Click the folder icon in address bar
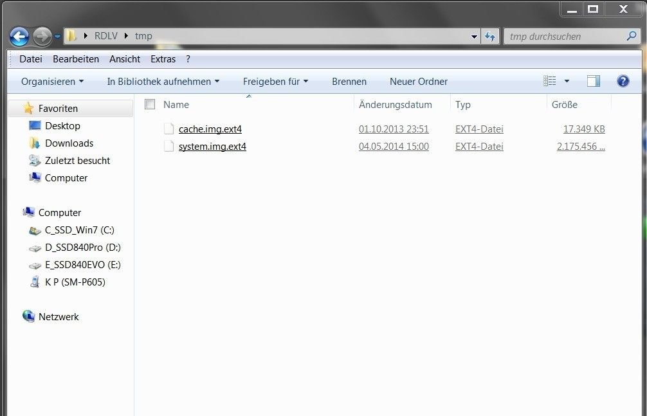Image resolution: width=647 pixels, height=416 pixels. (x=71, y=36)
